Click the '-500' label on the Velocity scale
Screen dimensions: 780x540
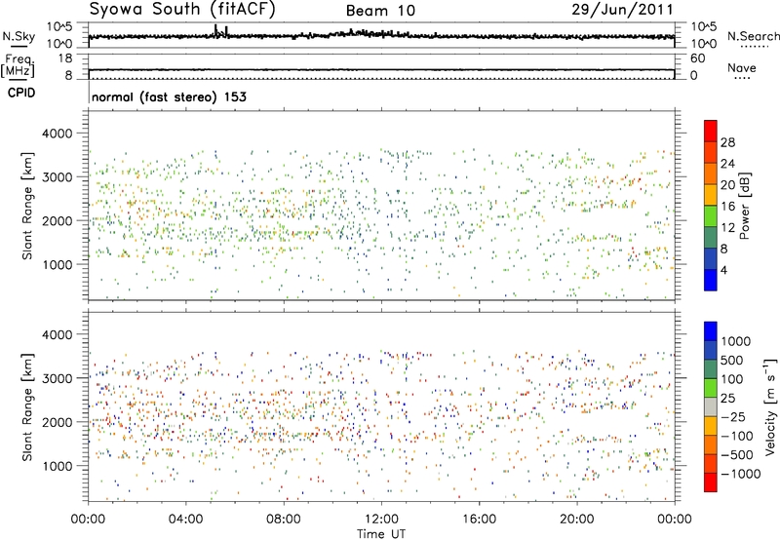click(x=737, y=455)
